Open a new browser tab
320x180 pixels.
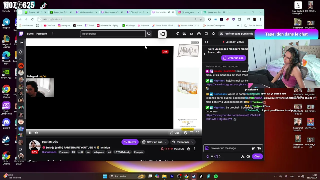coord(230,12)
